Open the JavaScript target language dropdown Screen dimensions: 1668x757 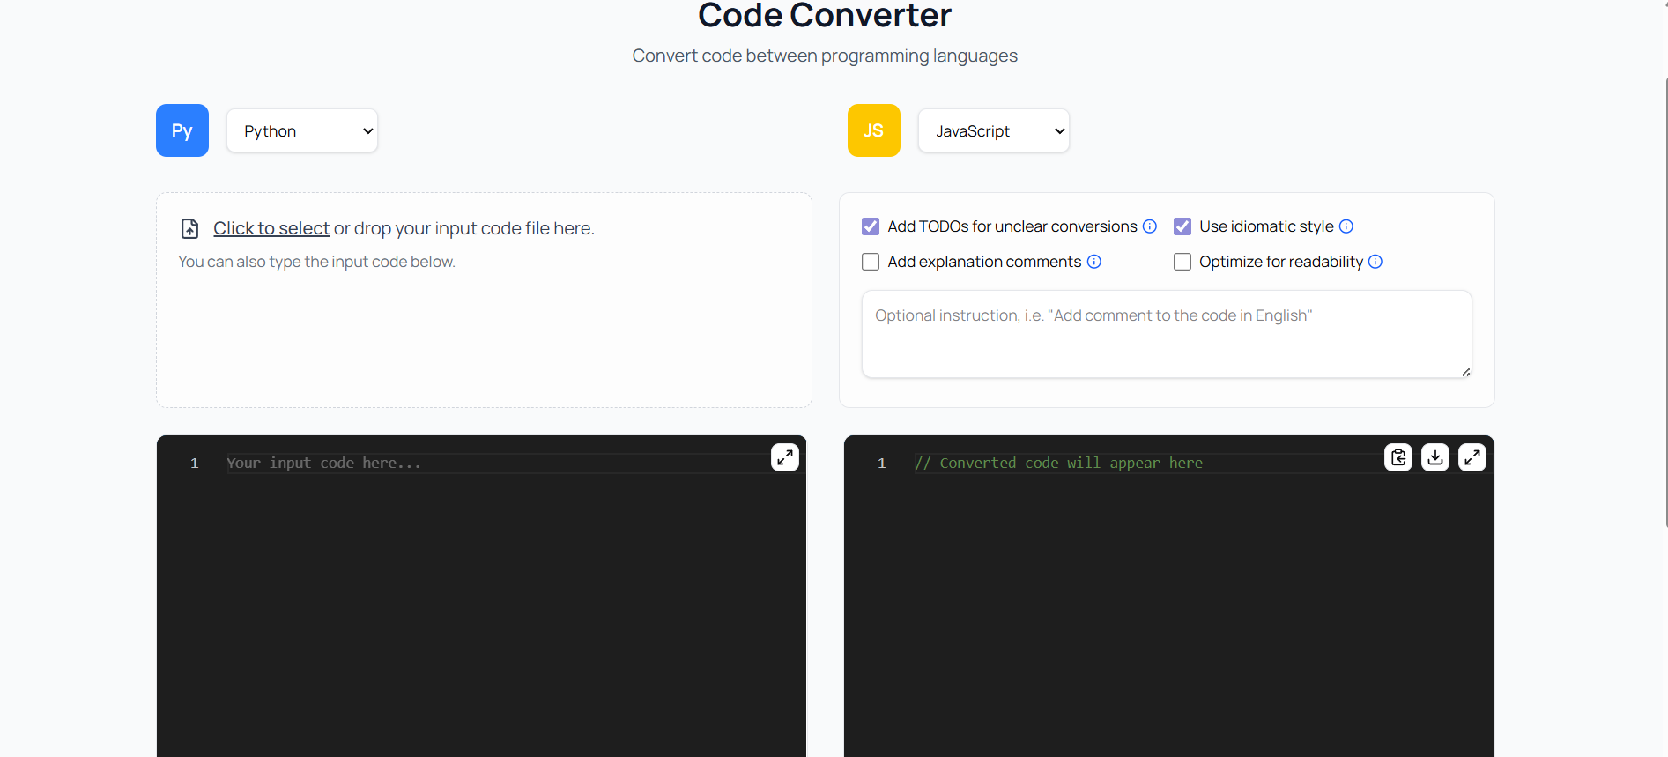click(x=993, y=131)
